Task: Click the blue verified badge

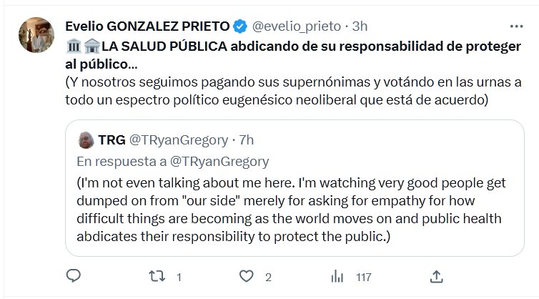Action: tap(240, 26)
